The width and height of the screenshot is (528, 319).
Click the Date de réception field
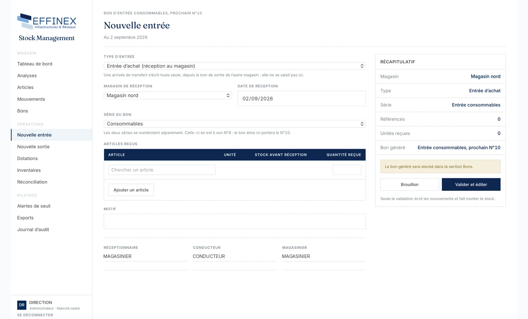pyautogui.click(x=302, y=99)
